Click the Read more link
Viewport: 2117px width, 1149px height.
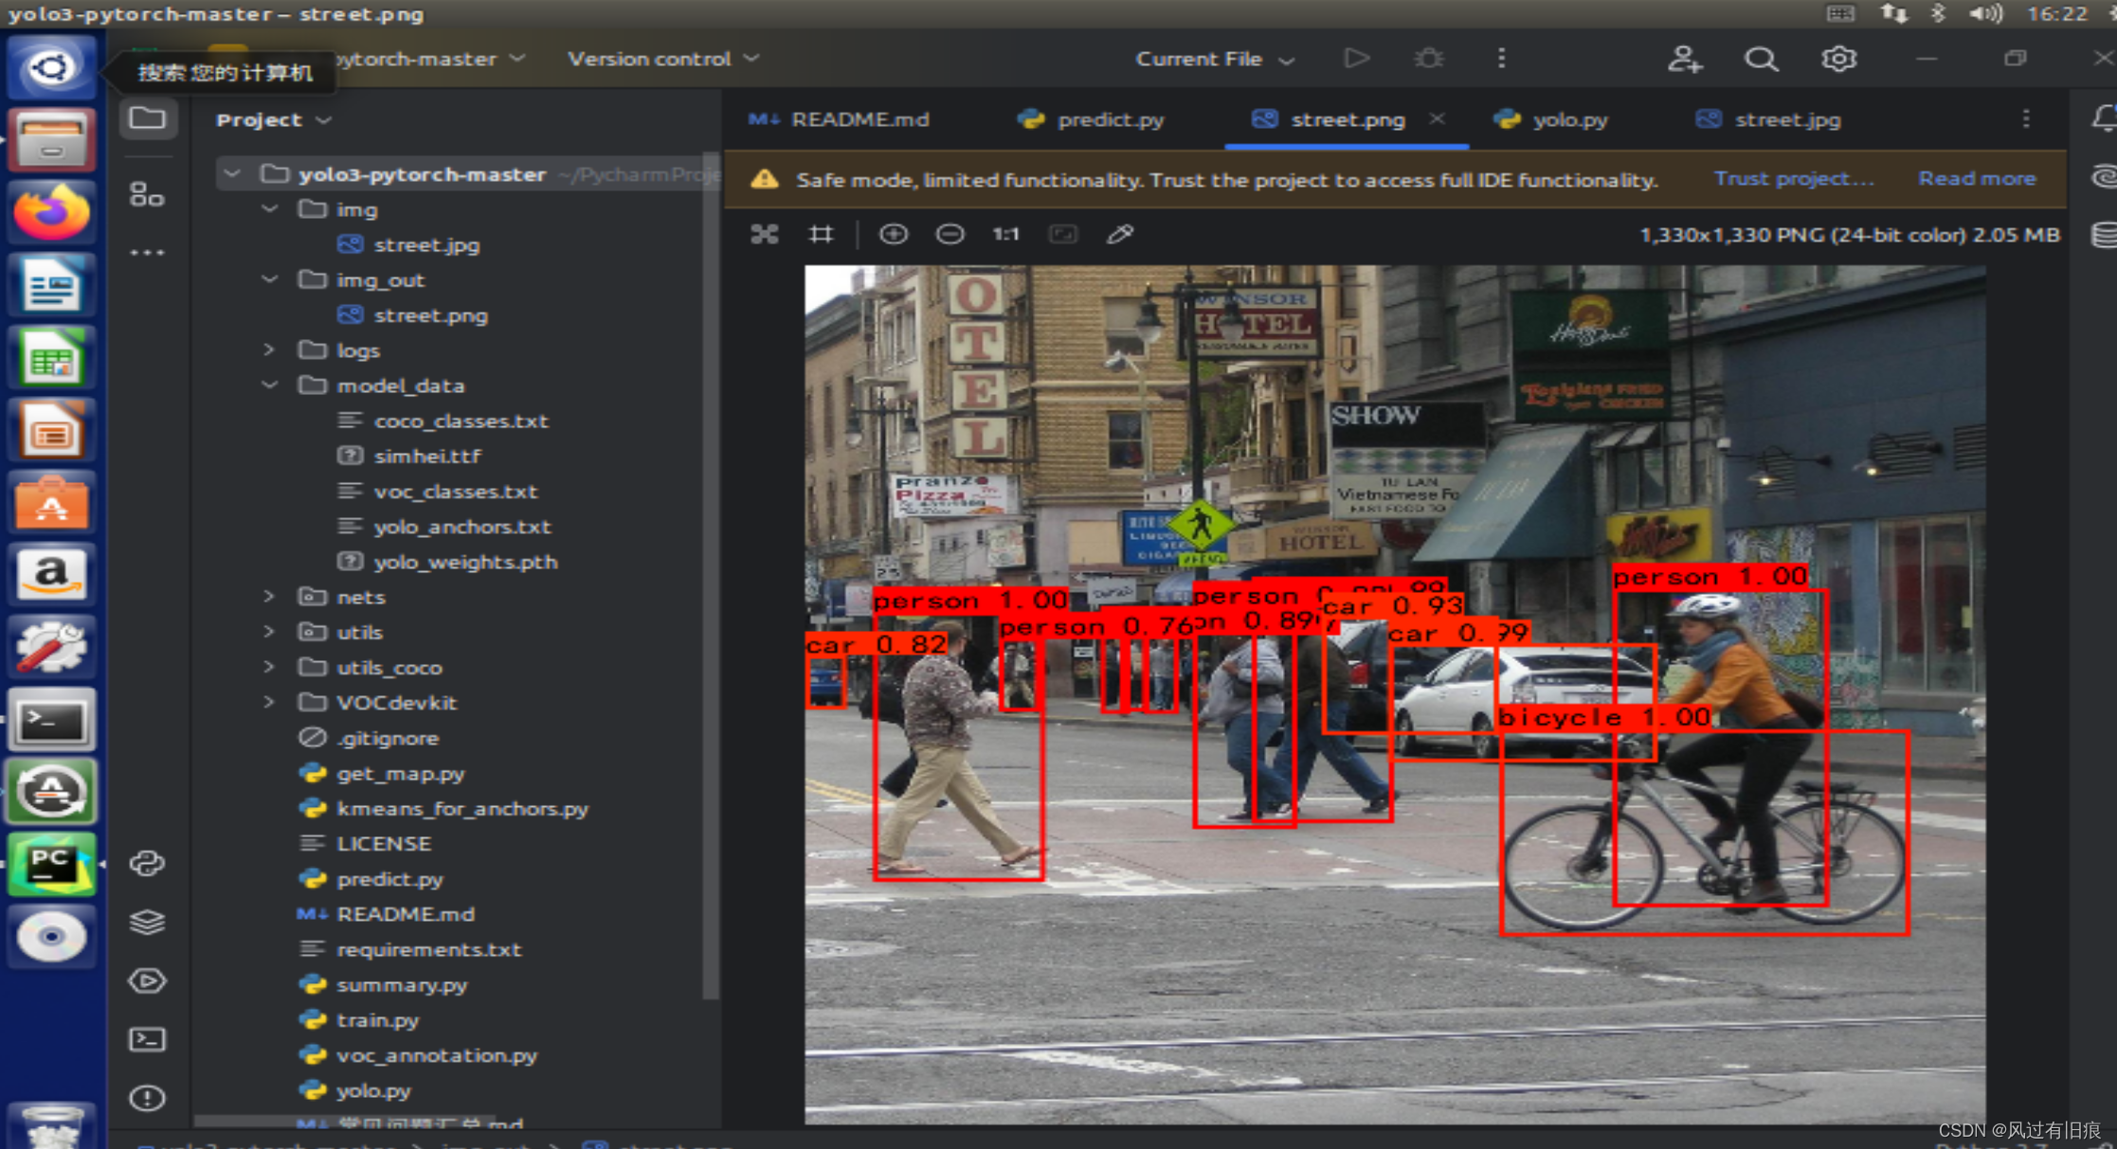(1977, 178)
